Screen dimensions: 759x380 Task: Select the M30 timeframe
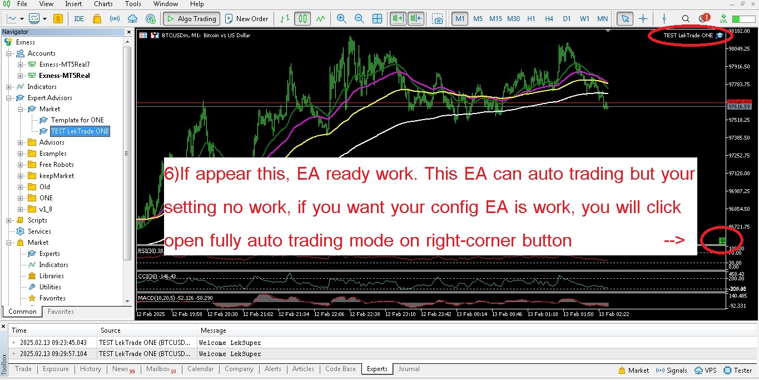513,18
